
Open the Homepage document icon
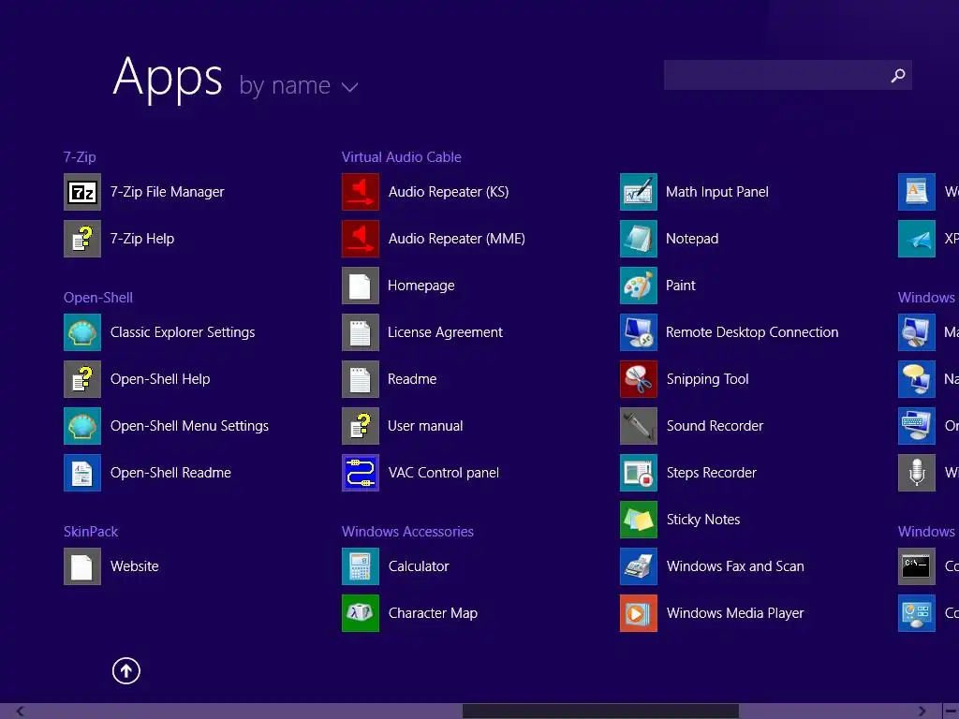coord(361,286)
